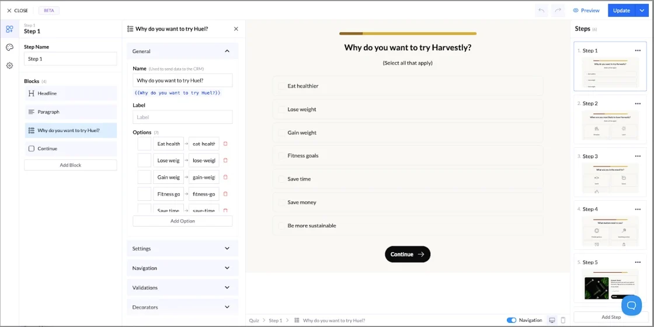This screenshot has height=327, width=654.
Task: Check the 'Lose weight' checkbox in preview
Action: [282, 109]
